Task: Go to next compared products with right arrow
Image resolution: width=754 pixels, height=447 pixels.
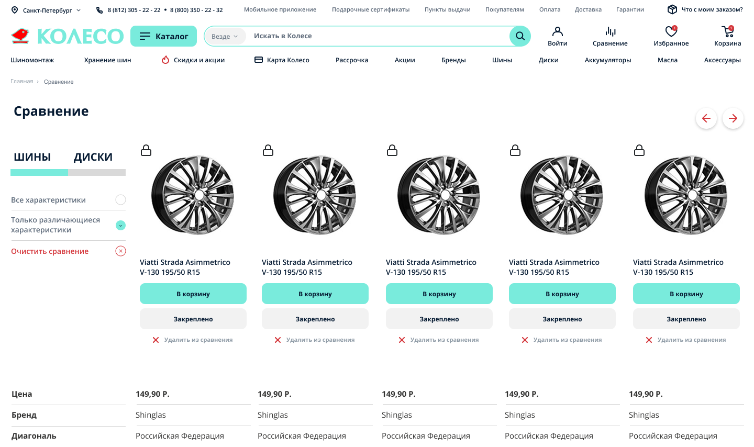Action: [733, 118]
